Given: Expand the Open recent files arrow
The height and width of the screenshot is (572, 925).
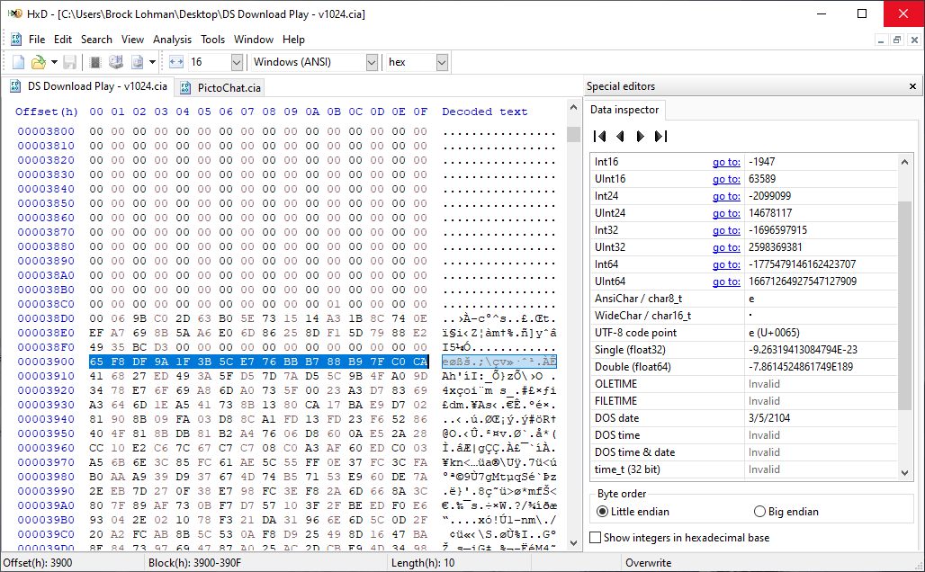Looking at the screenshot, I should pyautogui.click(x=54, y=62).
